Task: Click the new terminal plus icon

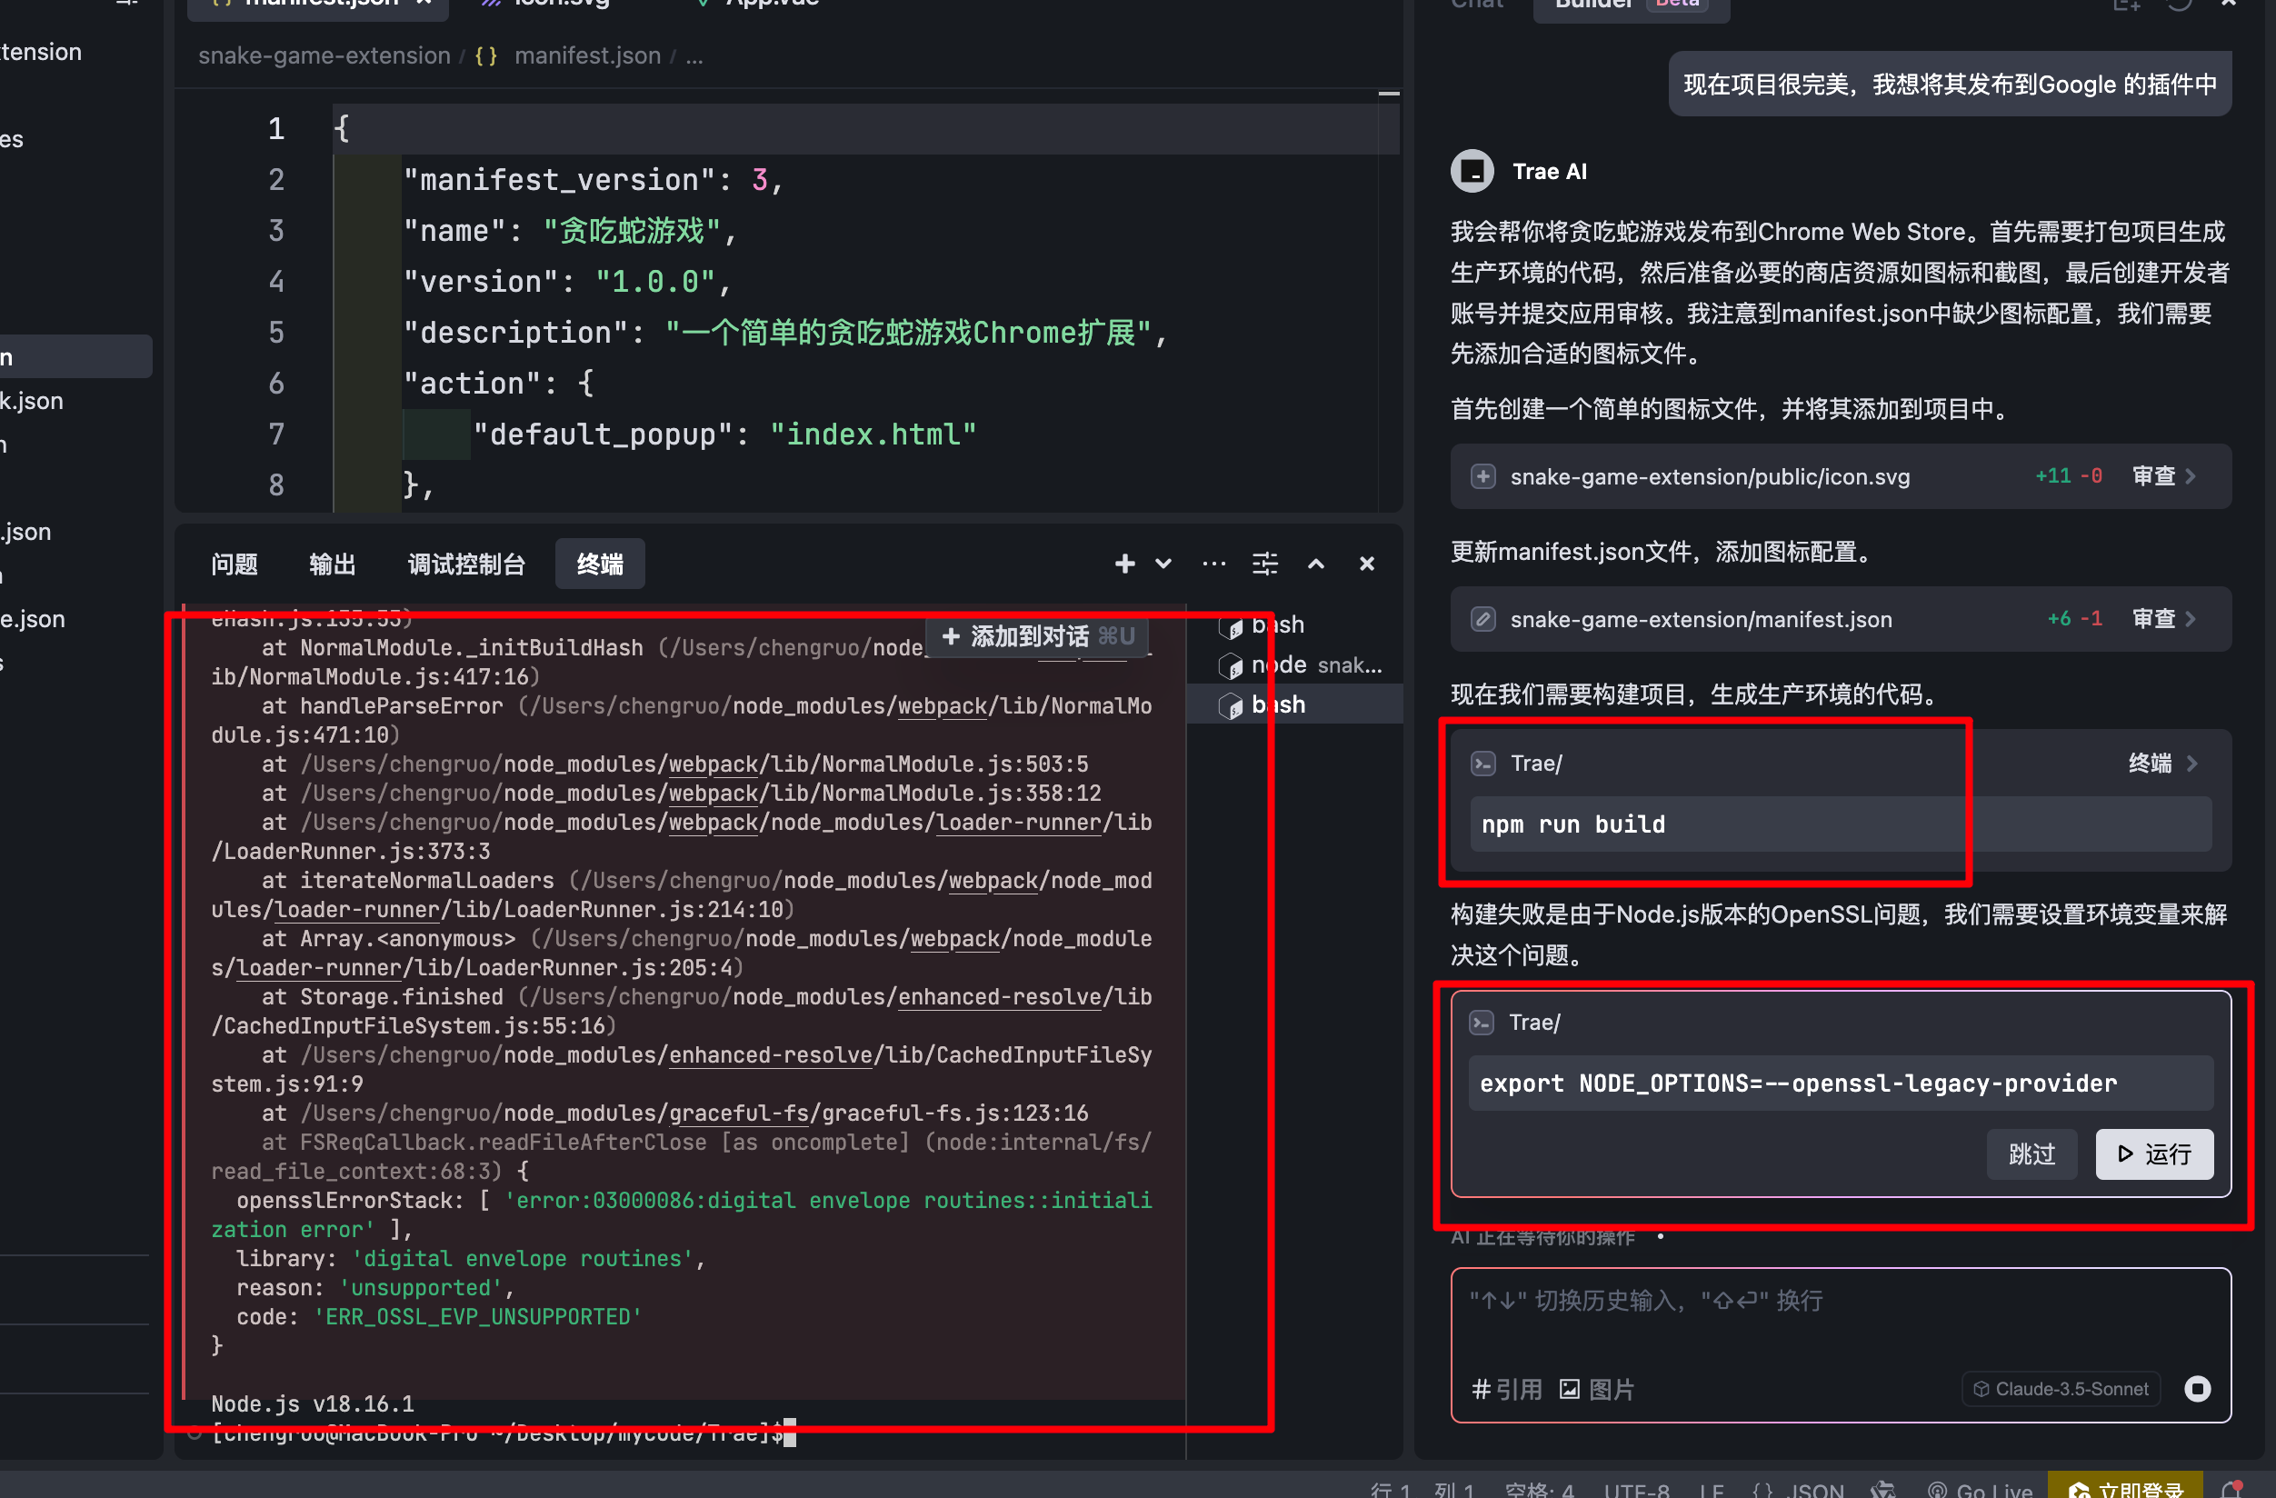Action: tap(1124, 564)
